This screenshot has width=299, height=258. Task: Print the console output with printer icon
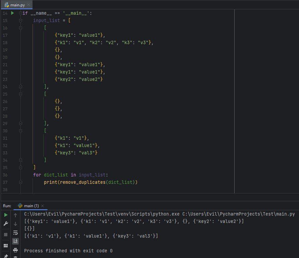point(15,250)
